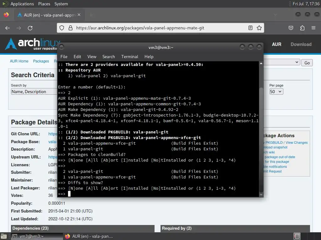This screenshot has width=321, height=240.
Task: Click the Dependencies (23) header
Action: pyautogui.click(x=83, y=228)
